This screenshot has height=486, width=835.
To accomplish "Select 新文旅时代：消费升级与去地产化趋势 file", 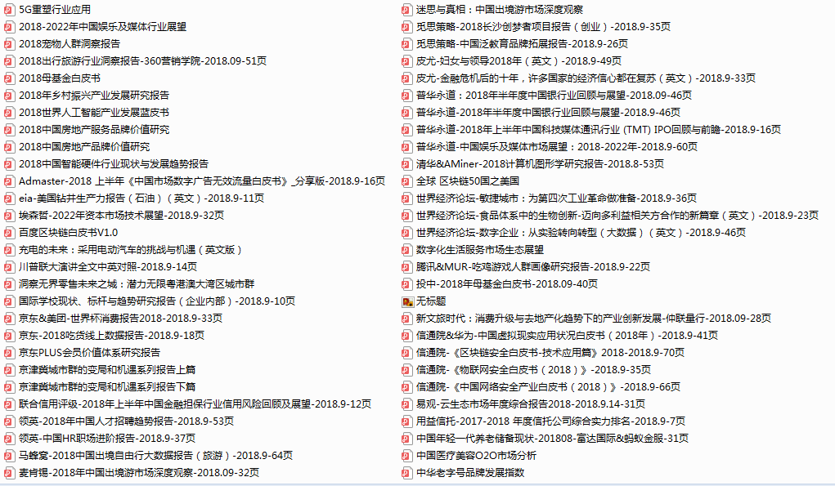I will tap(594, 319).
